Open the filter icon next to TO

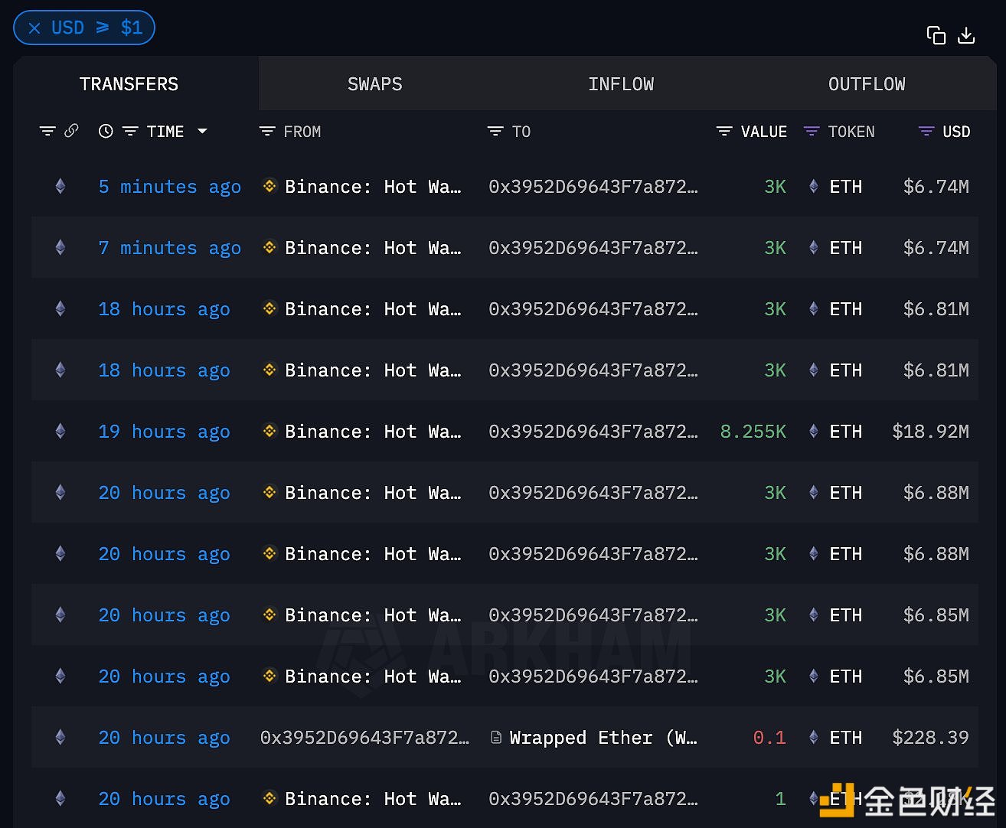(495, 132)
